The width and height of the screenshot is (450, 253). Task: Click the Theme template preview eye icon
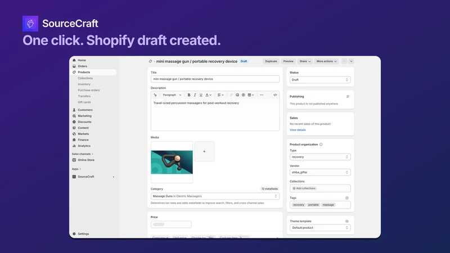tap(346, 221)
